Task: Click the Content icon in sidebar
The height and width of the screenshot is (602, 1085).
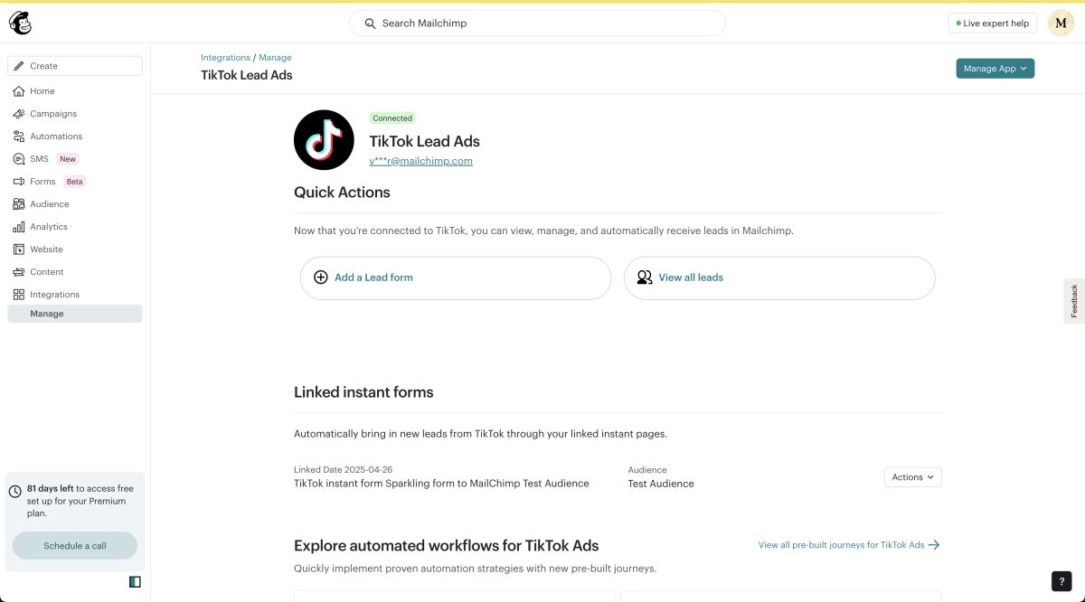Action: tap(19, 272)
